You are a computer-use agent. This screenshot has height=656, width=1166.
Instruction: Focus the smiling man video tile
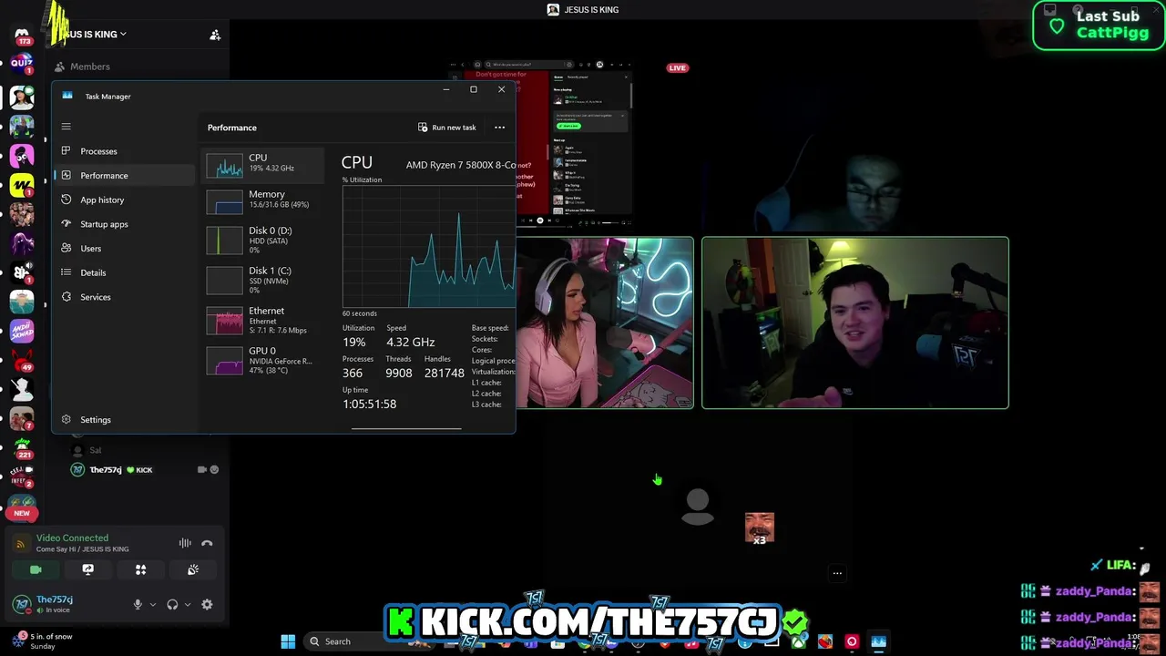point(855,323)
